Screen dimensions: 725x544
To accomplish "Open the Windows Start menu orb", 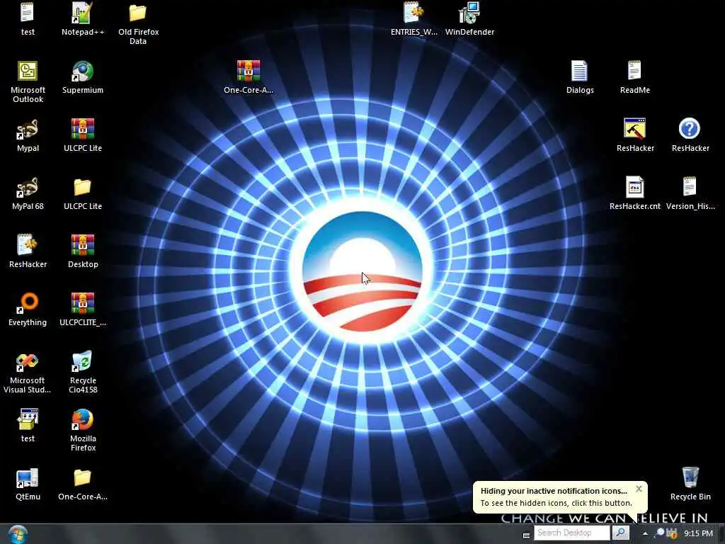I will pos(18,534).
